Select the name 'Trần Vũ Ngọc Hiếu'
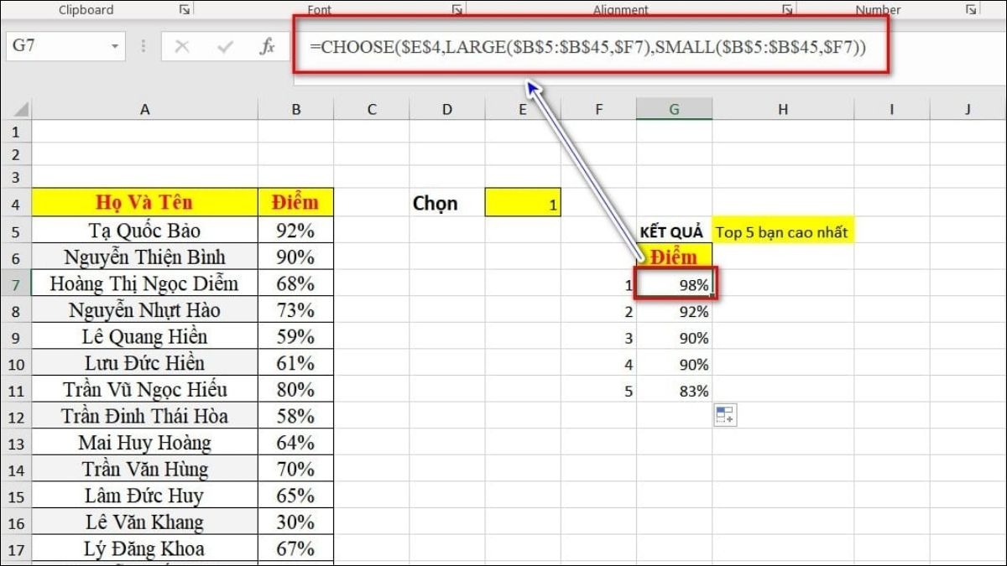Image resolution: width=1007 pixels, height=566 pixels. click(145, 390)
